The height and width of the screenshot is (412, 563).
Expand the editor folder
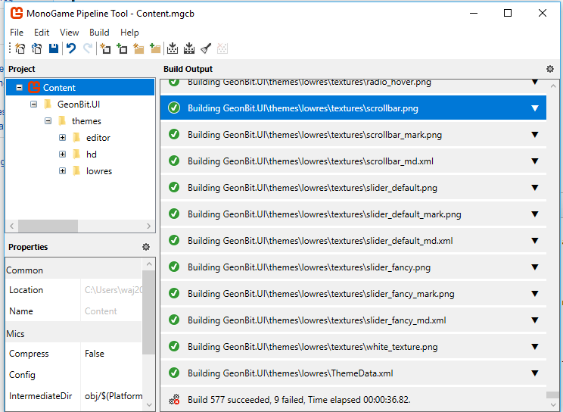click(x=63, y=138)
